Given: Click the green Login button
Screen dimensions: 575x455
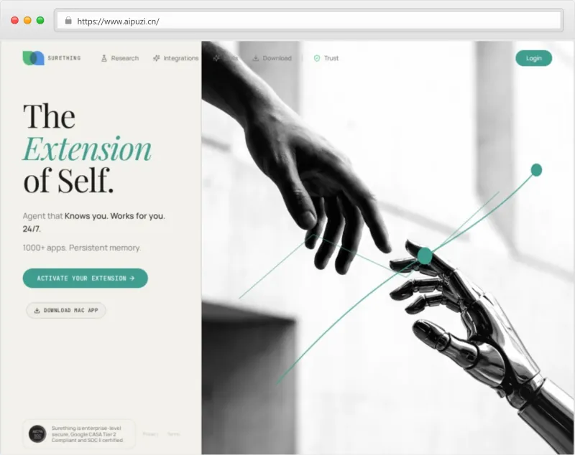Looking at the screenshot, I should coord(533,58).
